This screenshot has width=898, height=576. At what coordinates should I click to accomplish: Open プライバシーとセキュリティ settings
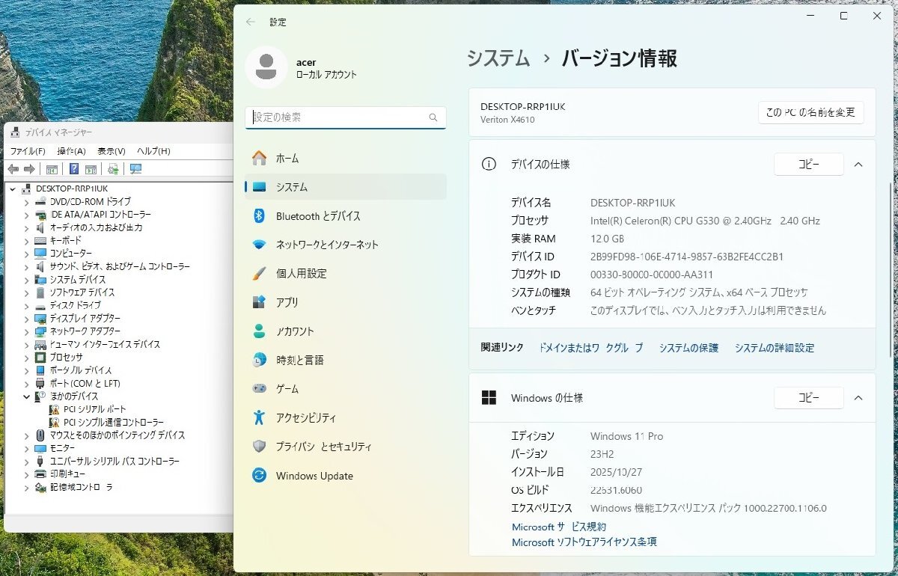[x=323, y=447]
